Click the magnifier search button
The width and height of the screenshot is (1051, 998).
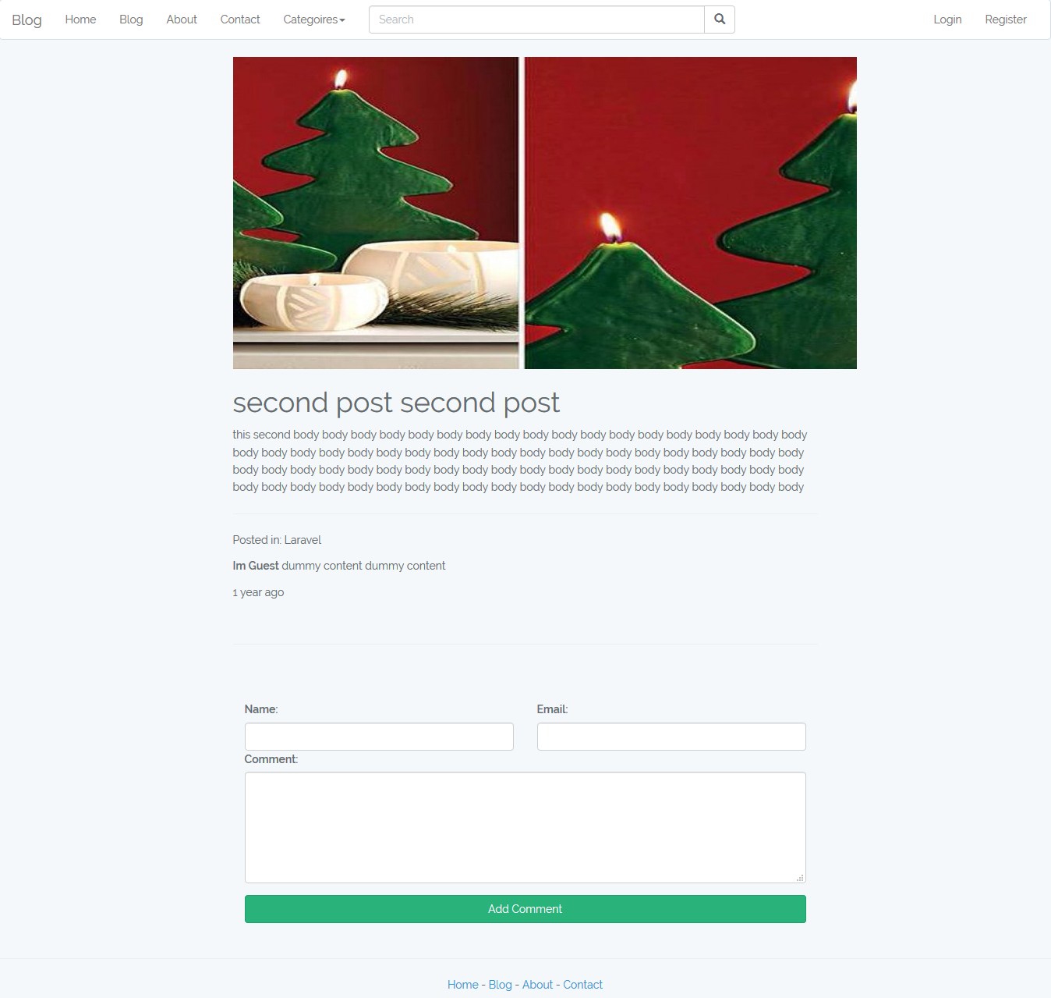[720, 20]
